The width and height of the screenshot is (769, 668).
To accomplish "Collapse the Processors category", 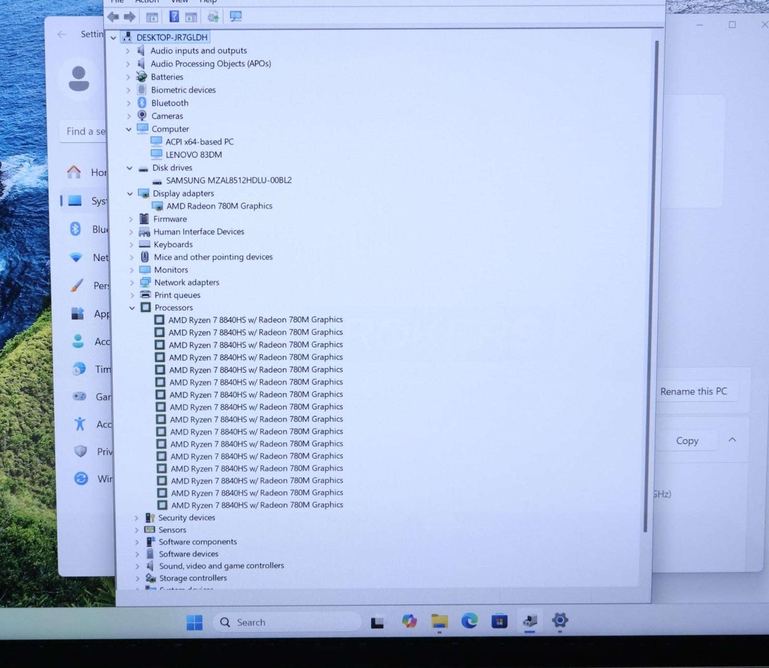I will [x=132, y=308].
